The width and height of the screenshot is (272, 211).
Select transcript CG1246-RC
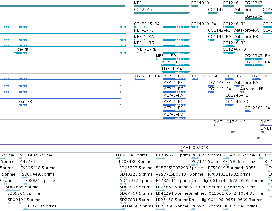229,27
